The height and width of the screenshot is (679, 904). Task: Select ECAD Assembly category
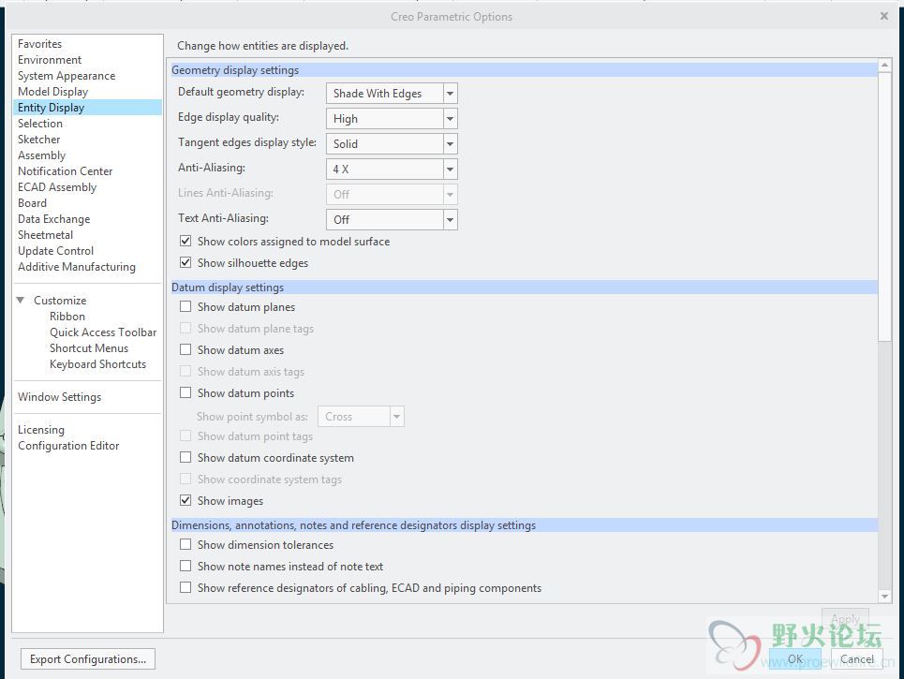click(x=57, y=187)
